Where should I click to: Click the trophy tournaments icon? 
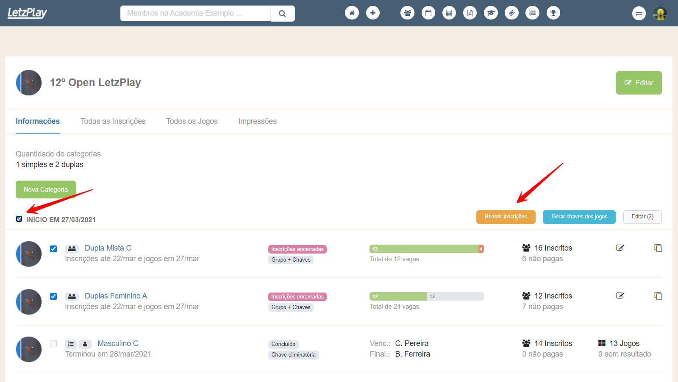pos(553,13)
